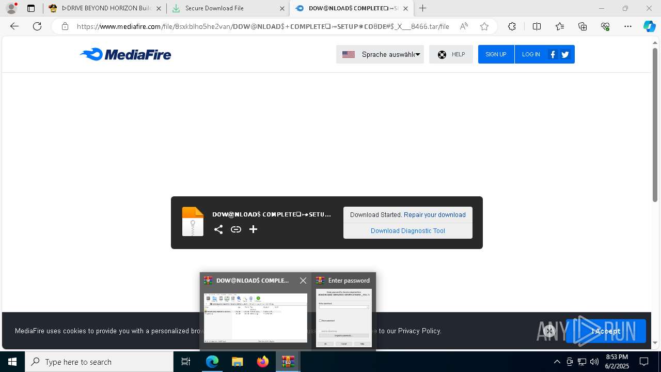The height and width of the screenshot is (372, 661).
Task: Click the taskbar search box
Action: [x=99, y=362]
